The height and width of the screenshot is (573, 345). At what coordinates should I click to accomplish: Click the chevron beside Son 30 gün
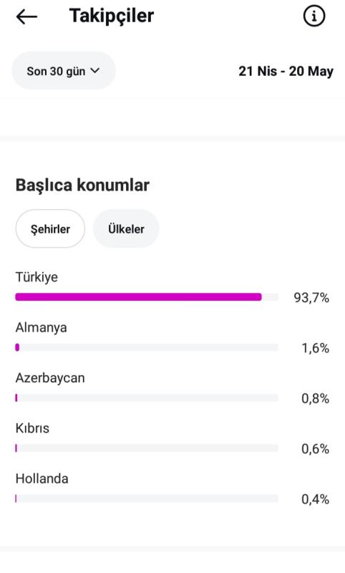click(95, 70)
